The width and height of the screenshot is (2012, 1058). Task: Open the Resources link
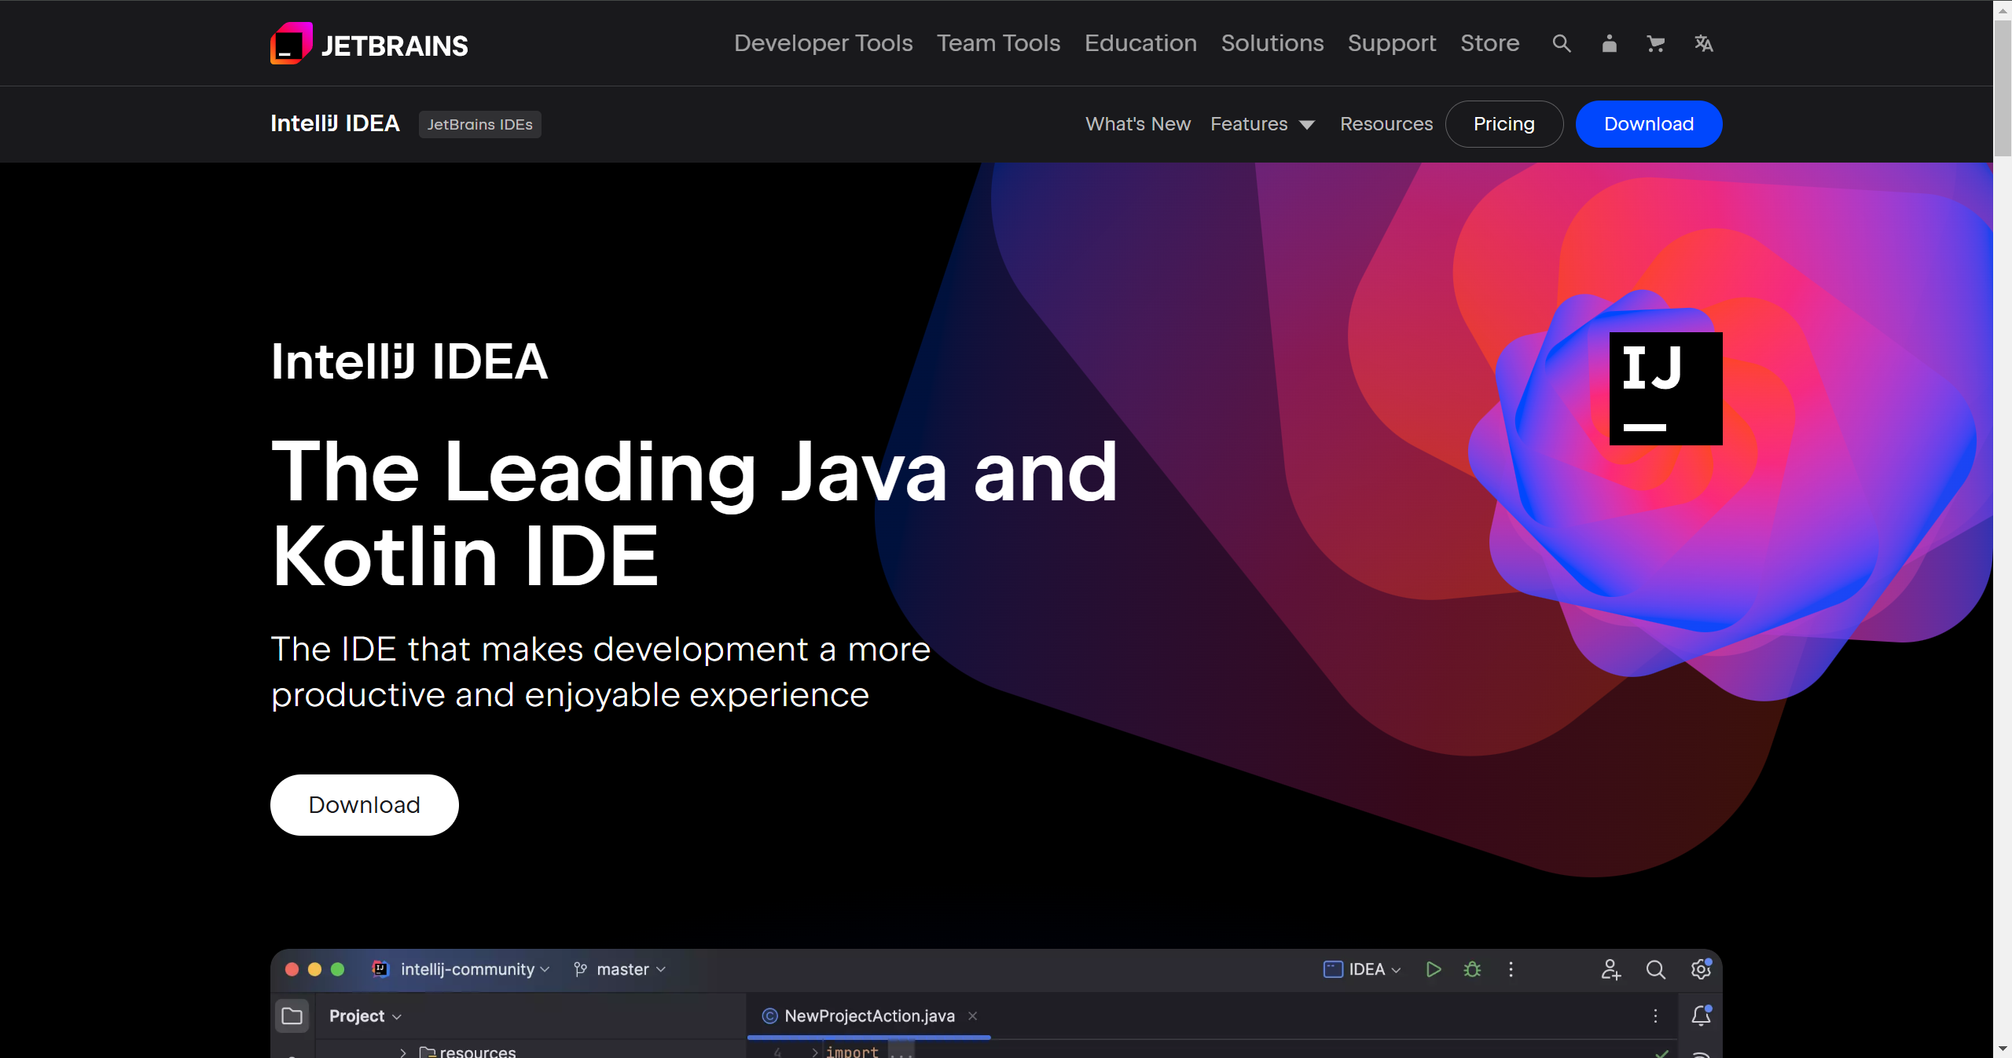pyautogui.click(x=1386, y=124)
